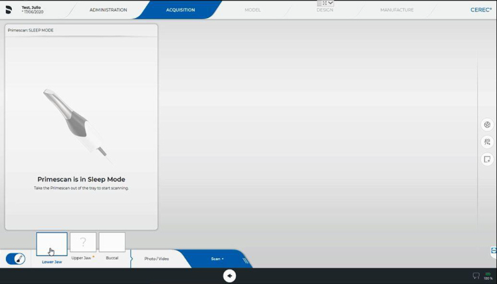
Task: Click the Buccal label
Action: (x=112, y=258)
